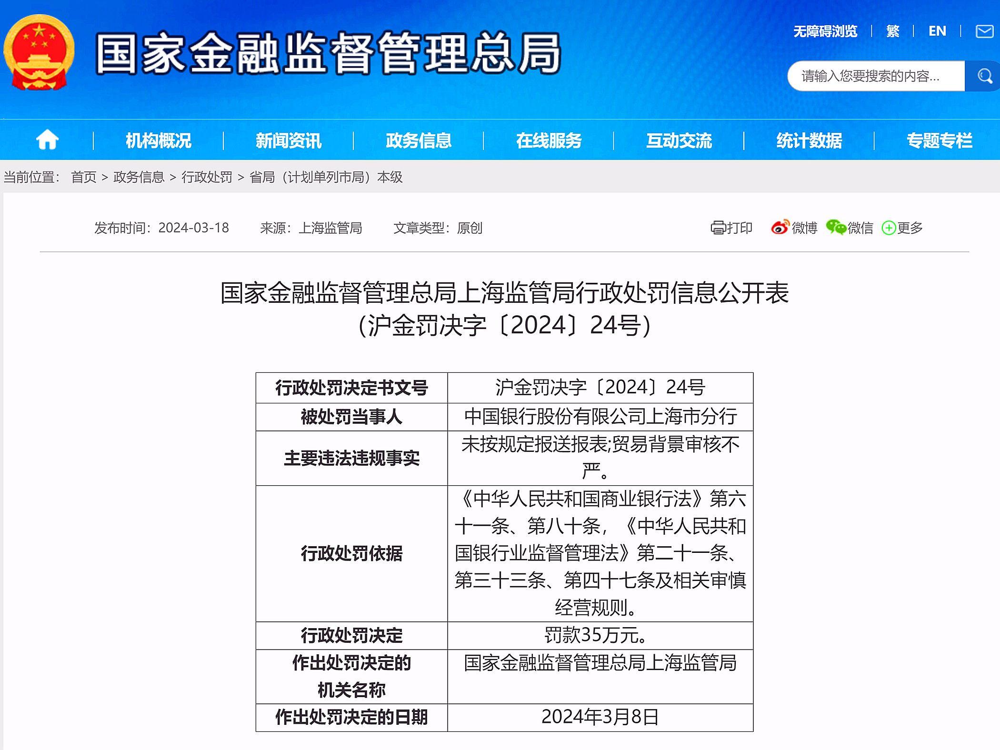The image size is (1000, 750).
Task: Click table cell 沪金罚决字〔2024〕24号
Action: [x=600, y=388]
